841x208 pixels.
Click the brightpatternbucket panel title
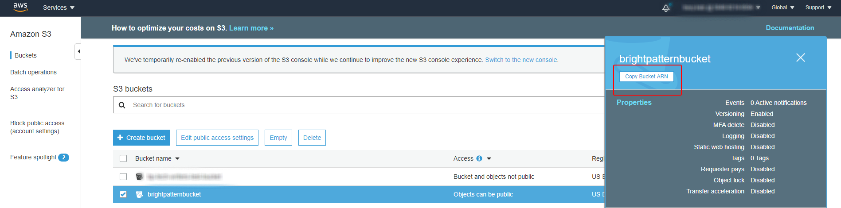click(x=665, y=59)
